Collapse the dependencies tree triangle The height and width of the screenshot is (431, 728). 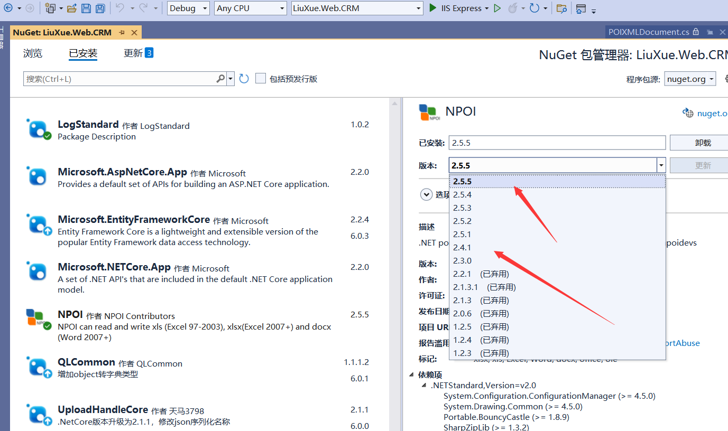click(412, 374)
